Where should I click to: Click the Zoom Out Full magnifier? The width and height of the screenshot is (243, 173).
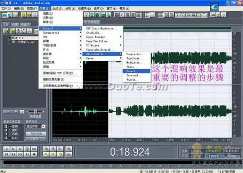(60, 149)
